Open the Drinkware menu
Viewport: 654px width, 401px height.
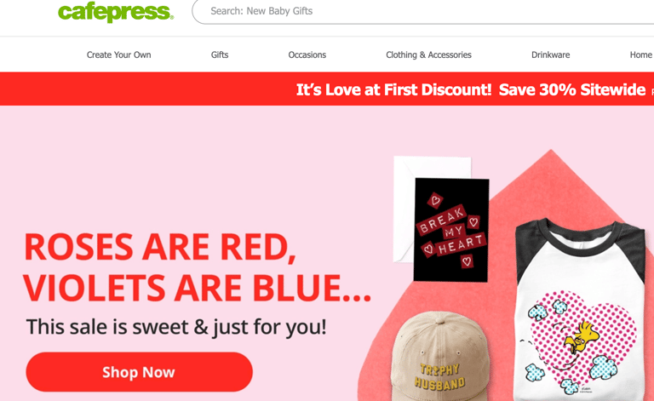pos(551,54)
